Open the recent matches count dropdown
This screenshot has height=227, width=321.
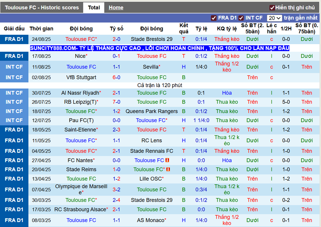tap(274, 18)
